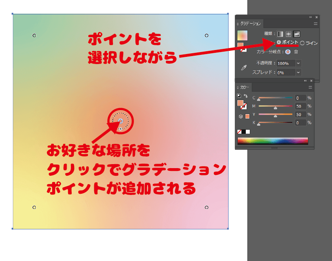
Task: Open the 不透明度 opacity dropdown arrow
Action: pyautogui.click(x=298, y=63)
